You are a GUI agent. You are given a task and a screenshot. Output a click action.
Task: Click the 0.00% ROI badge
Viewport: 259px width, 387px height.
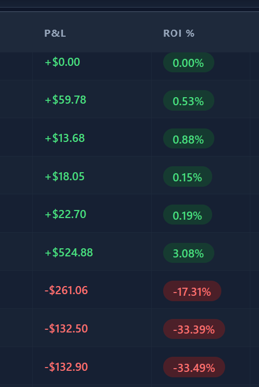tap(188, 63)
